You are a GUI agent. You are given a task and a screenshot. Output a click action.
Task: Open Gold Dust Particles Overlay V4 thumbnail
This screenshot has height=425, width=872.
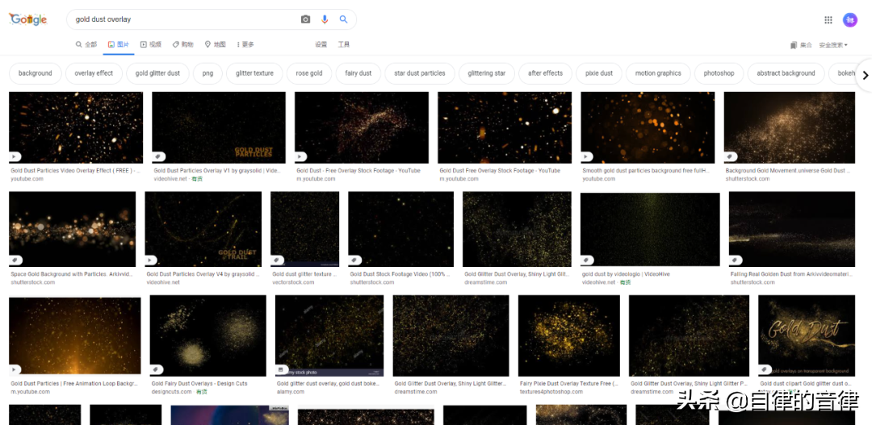point(203,230)
